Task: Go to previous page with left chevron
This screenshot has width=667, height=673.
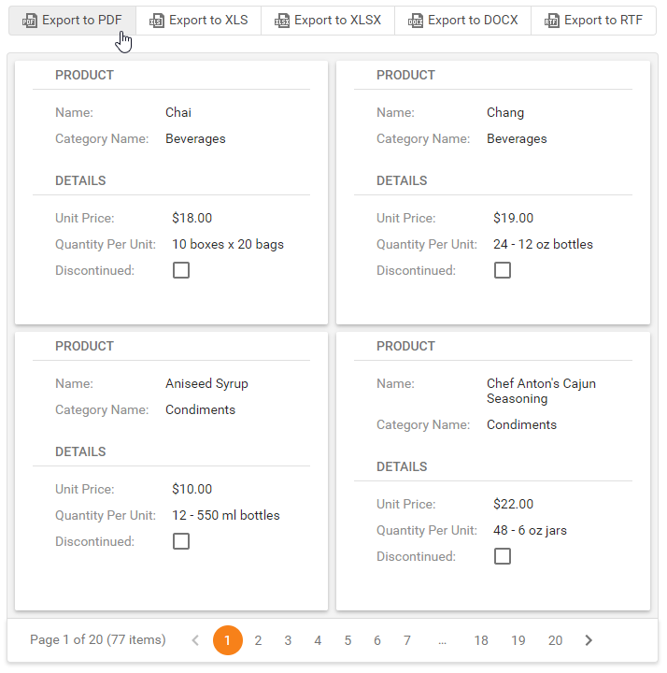Action: (x=195, y=640)
